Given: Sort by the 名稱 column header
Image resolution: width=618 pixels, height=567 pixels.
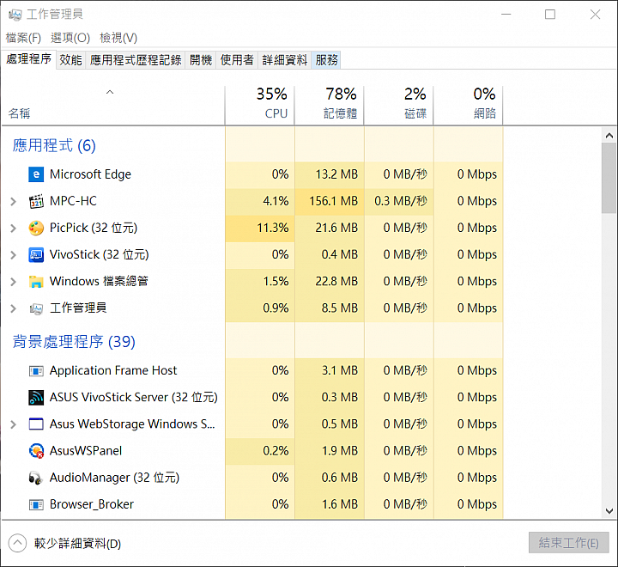Looking at the screenshot, I should (113, 106).
